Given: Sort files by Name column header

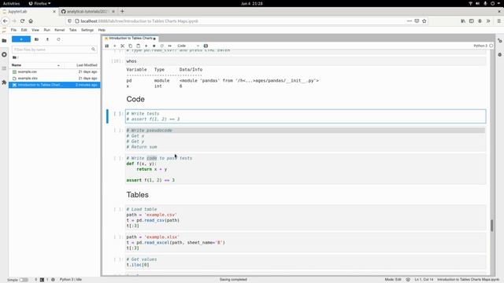Looking at the screenshot, I should 35,65.
